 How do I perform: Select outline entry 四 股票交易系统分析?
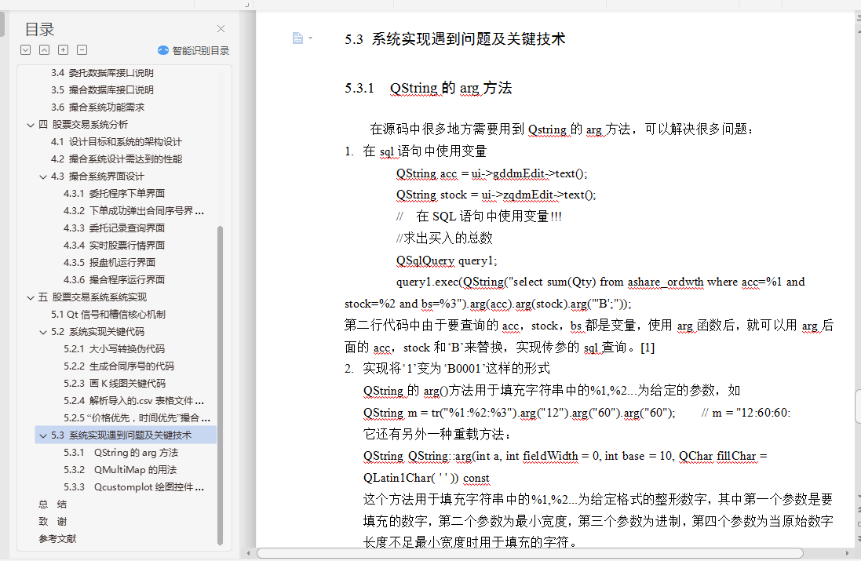(83, 125)
